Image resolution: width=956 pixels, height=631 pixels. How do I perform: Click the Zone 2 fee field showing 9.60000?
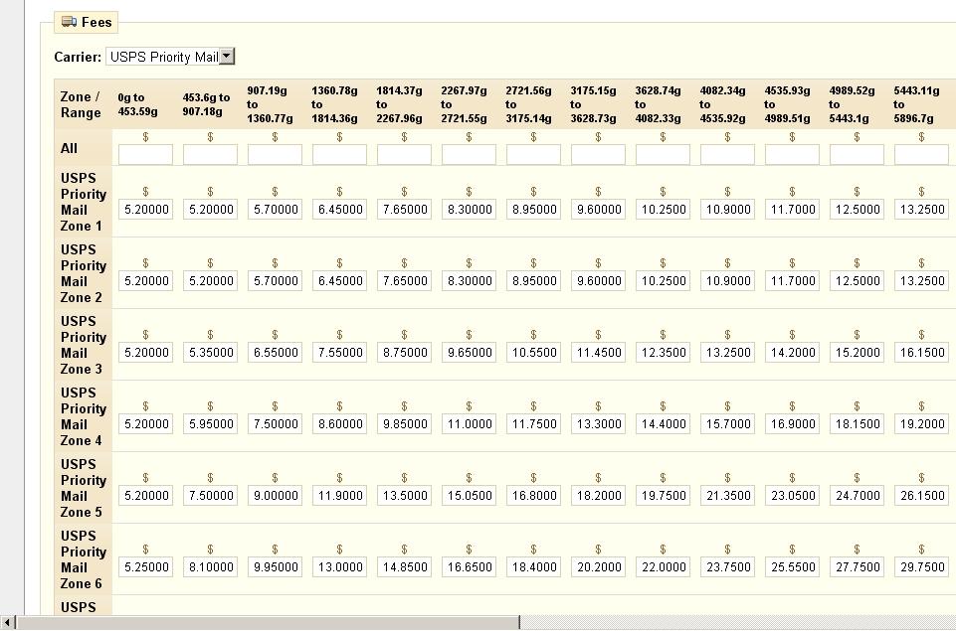coord(598,281)
